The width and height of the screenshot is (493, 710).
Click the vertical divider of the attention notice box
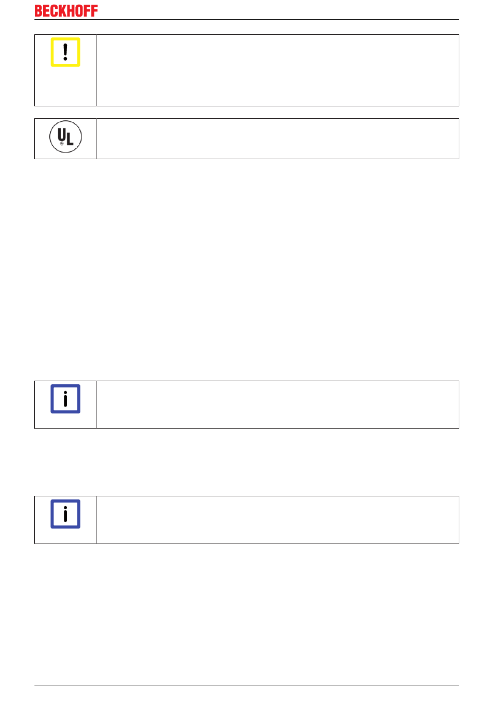point(97,71)
